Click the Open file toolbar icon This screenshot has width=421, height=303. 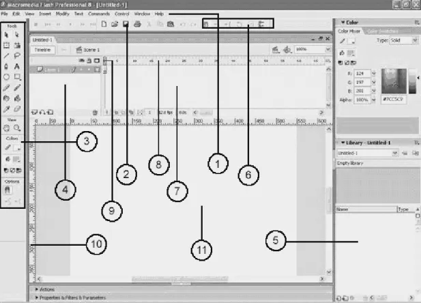pyautogui.click(x=115, y=24)
